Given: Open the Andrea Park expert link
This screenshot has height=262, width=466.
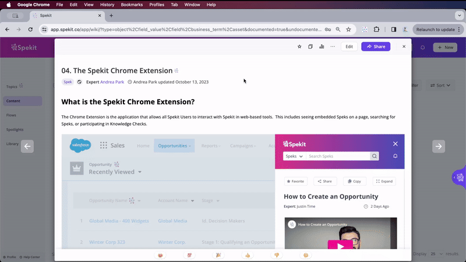Looking at the screenshot, I should (x=112, y=82).
